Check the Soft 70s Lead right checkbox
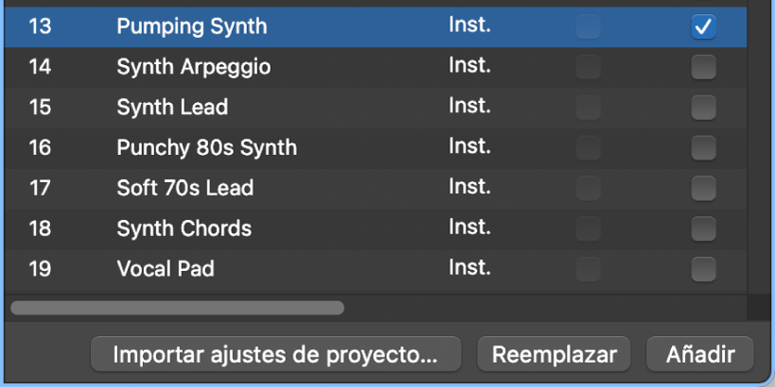The height and width of the screenshot is (387, 775). [x=703, y=189]
